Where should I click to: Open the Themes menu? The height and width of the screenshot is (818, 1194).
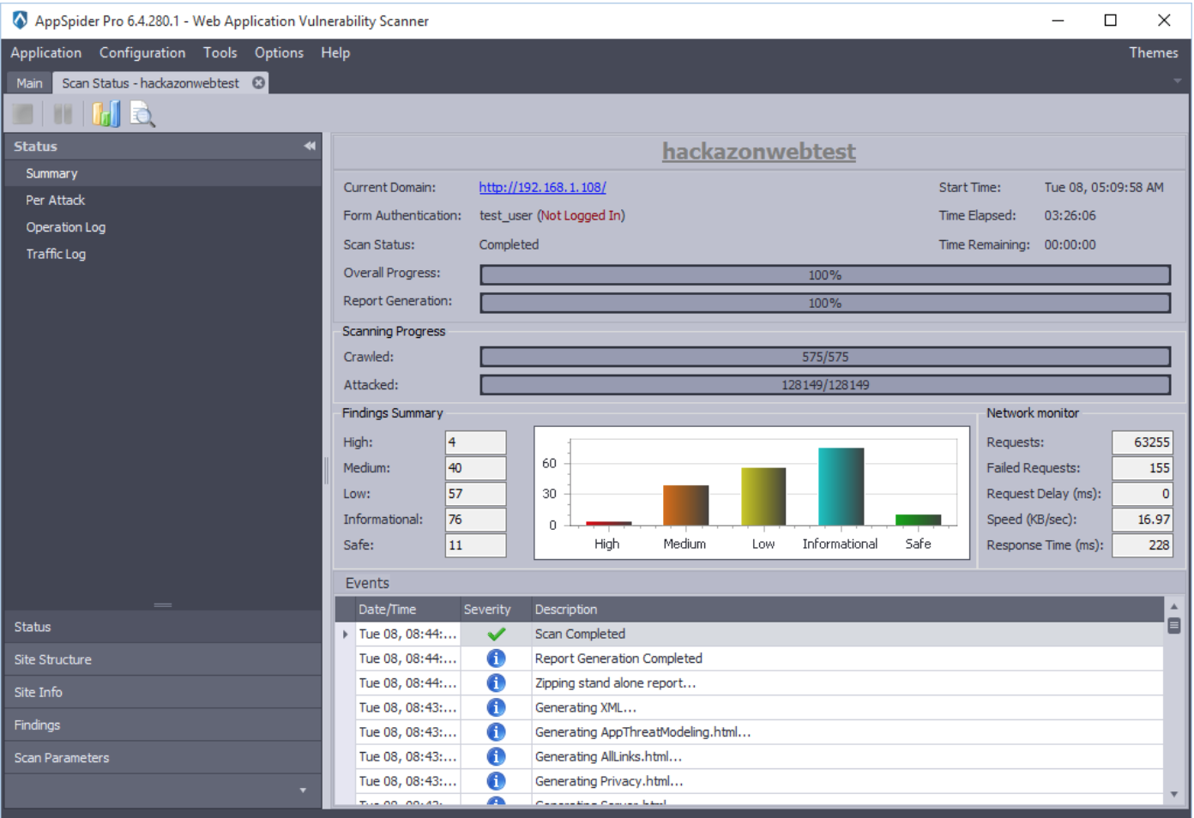(x=1154, y=53)
